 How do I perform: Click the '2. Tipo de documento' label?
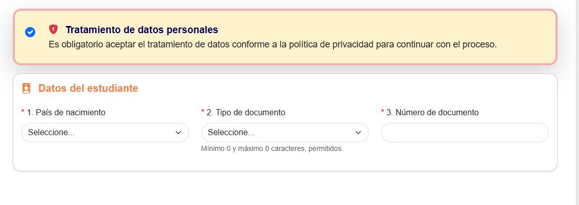[x=246, y=112]
